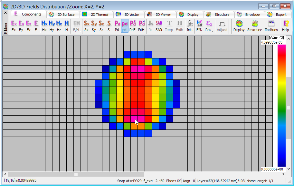Open the Toolbars dropdown button

pos(271,26)
